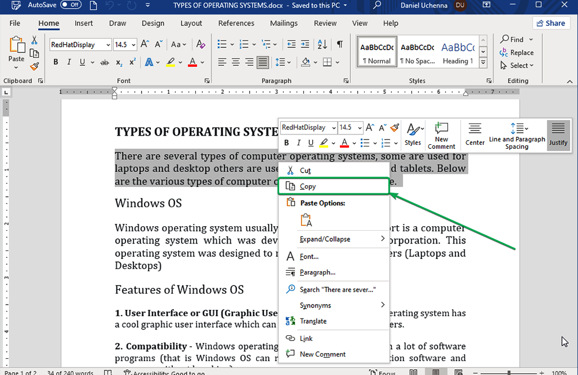Click the Format Painter icon in Clipboard group
The width and height of the screenshot is (578, 375).
pos(34,66)
